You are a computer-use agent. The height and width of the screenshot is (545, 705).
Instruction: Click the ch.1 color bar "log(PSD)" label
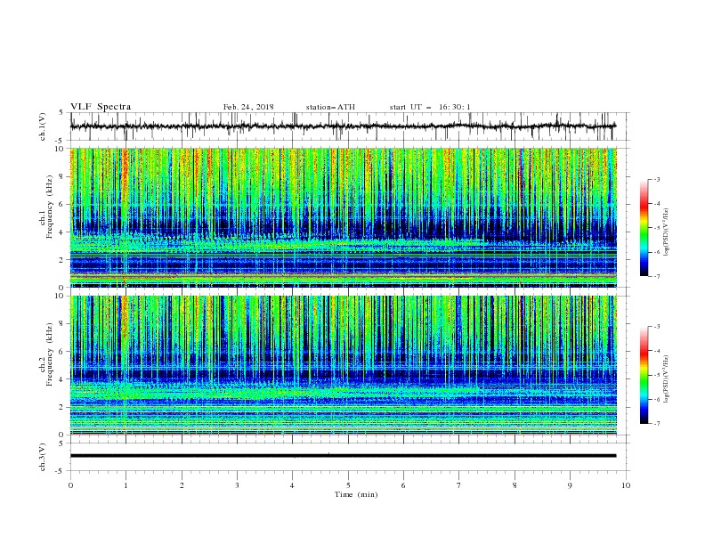[x=668, y=232]
